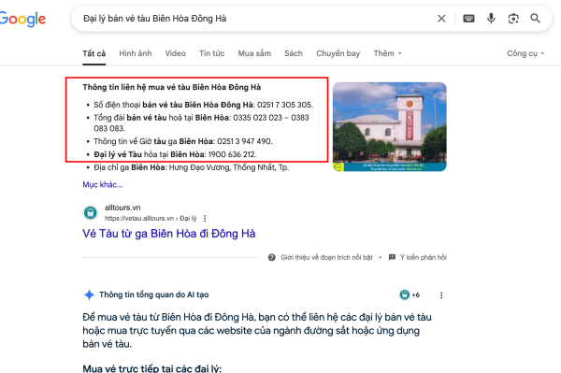Open the on-screen keyboard input tool
Viewport: 561px width, 373px height.
[468, 19]
